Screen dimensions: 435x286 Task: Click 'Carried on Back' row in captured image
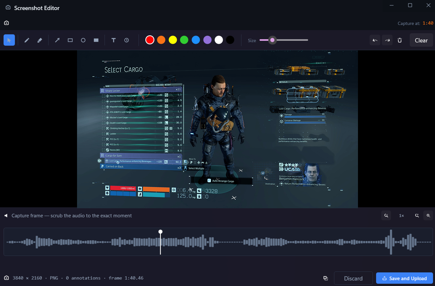coord(141,166)
